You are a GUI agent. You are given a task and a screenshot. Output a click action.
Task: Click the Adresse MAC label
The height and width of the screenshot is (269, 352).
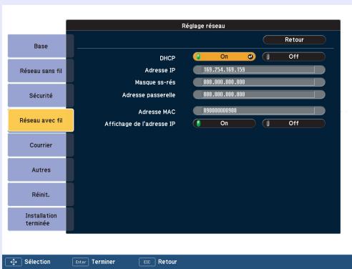[157, 112]
